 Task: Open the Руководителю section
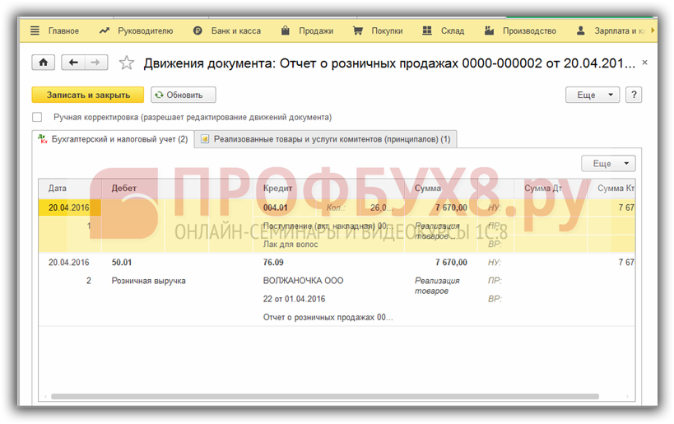click(146, 31)
